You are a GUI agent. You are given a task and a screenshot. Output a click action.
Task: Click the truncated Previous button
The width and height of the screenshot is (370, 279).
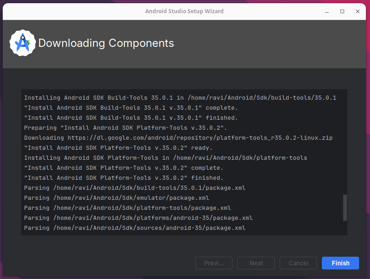[x=213, y=263]
